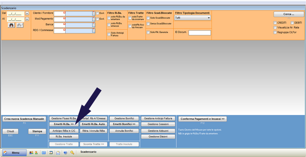Click the Cerca ... search button

pos(288,14)
